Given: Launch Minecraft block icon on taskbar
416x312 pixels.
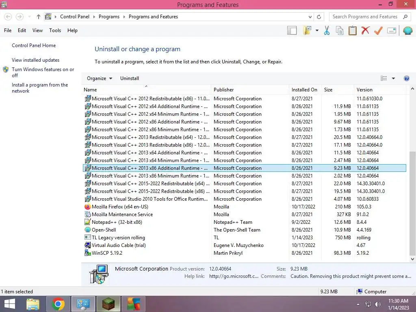Looking at the screenshot, I should coord(108,304).
